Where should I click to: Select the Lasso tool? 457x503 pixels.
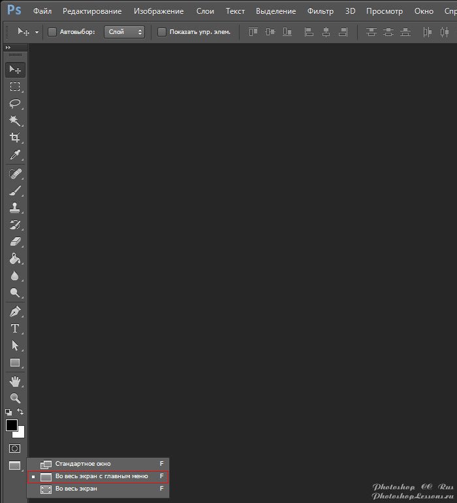click(14, 104)
